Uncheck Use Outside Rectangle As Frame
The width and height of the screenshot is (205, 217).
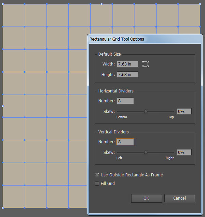(x=97, y=175)
